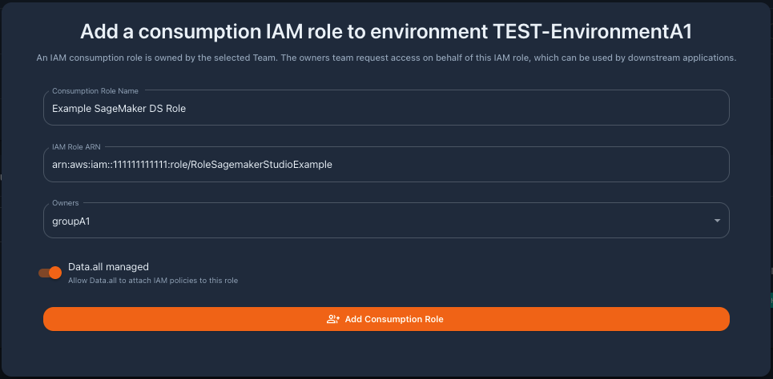Click the "Allow Data.all to attach IAM policies" helper text

153,281
